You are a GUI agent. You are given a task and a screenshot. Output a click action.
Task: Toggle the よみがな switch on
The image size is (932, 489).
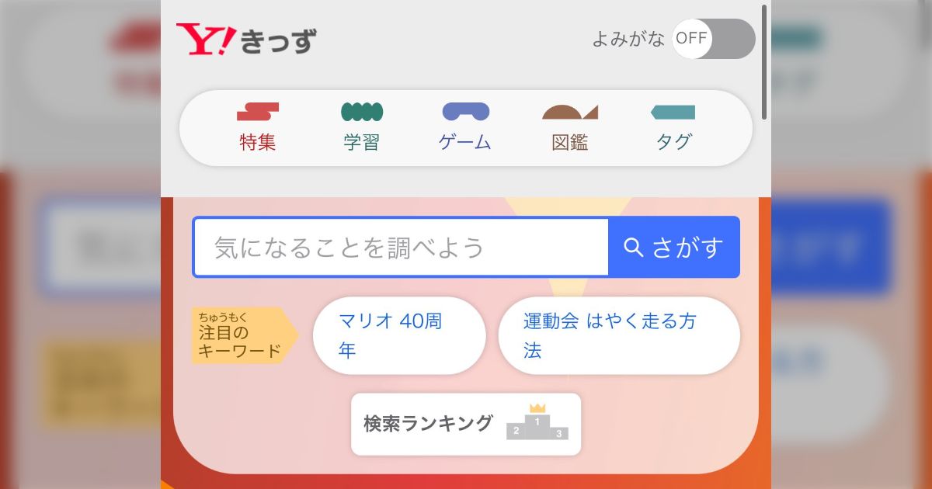point(713,39)
